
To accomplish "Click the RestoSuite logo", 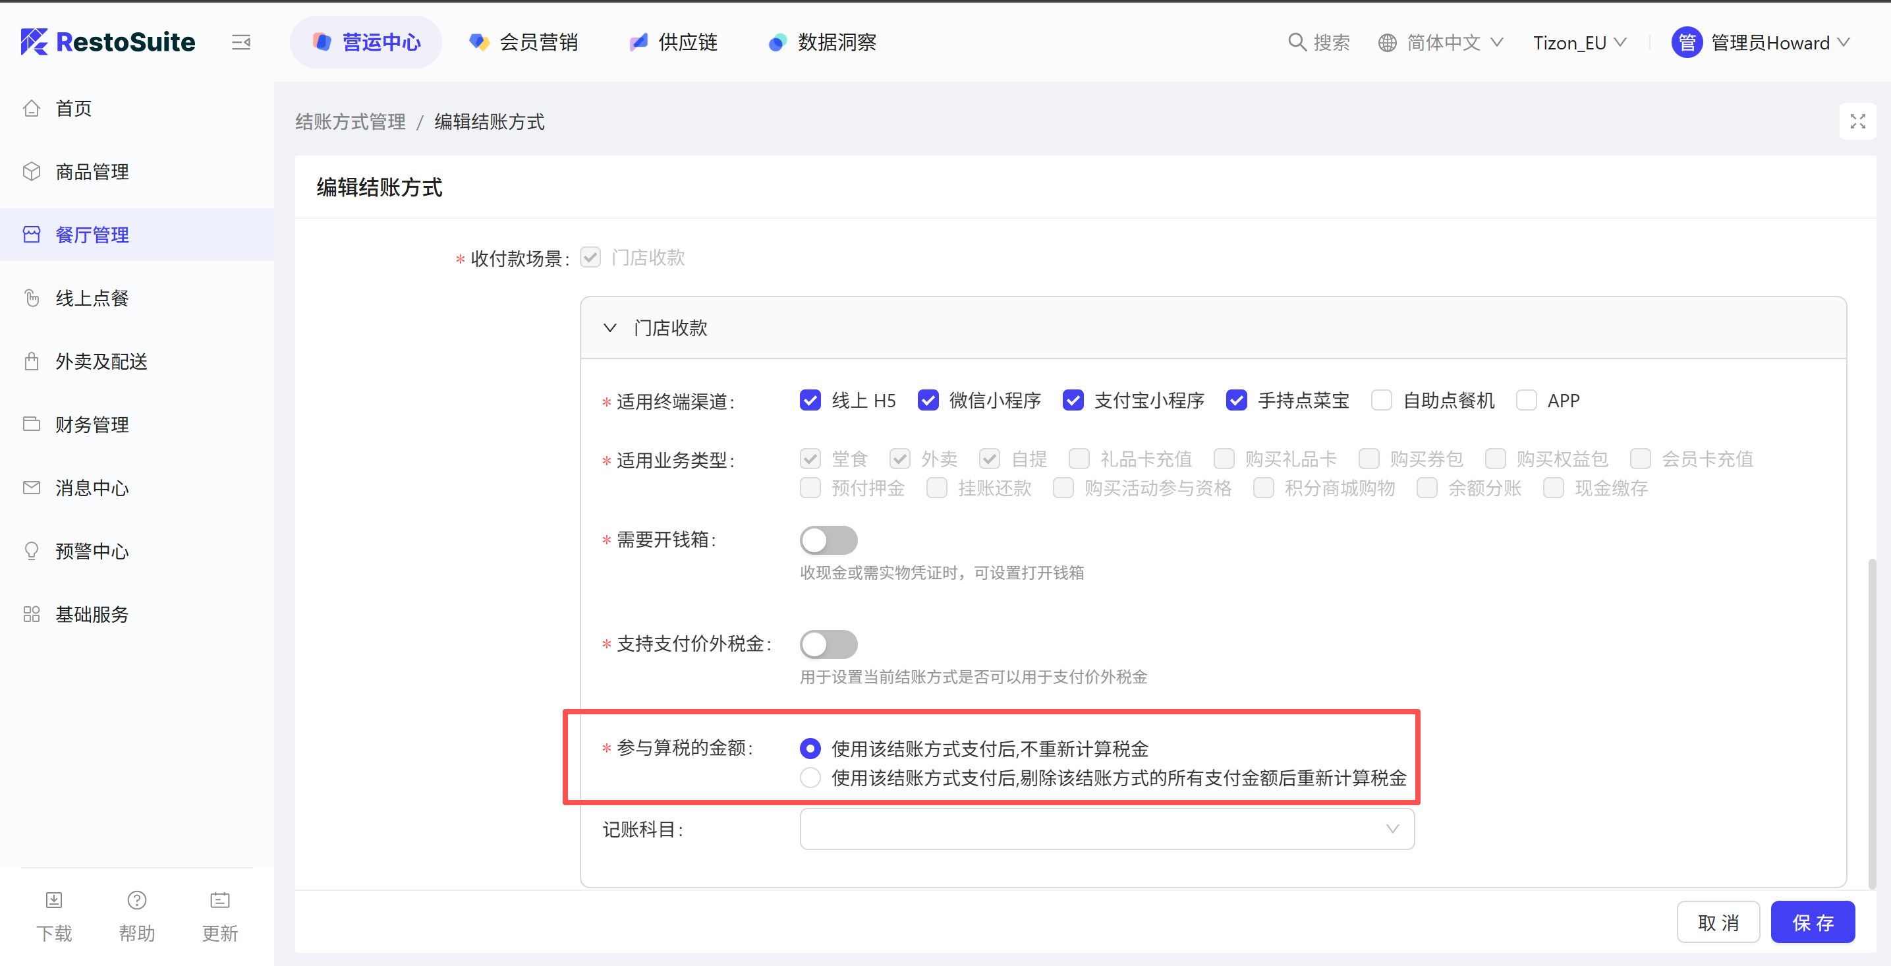I will pos(109,43).
